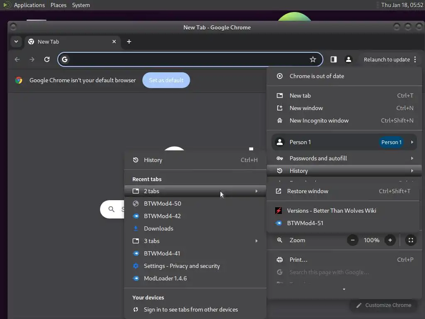Close the New Tab tab
The image size is (425, 319).
click(114, 42)
